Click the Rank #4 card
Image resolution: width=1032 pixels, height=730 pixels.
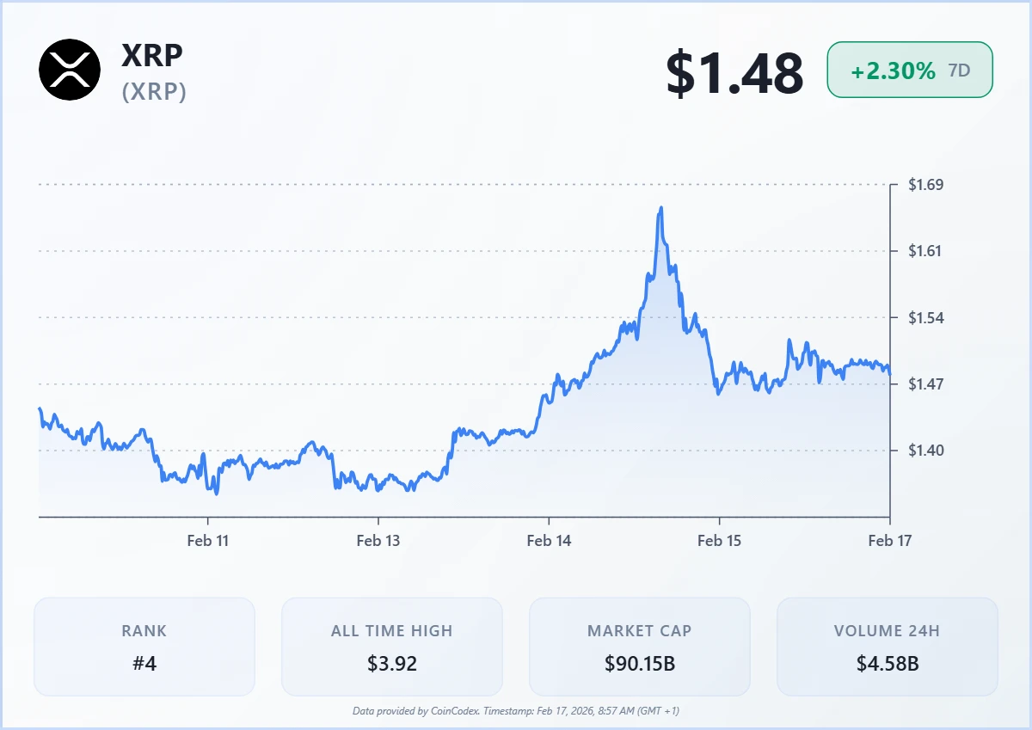tap(144, 646)
